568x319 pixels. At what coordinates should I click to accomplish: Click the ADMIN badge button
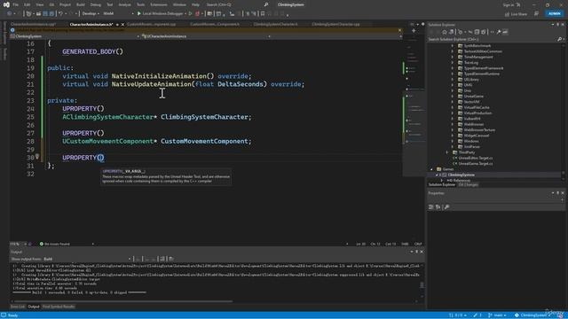554,14
